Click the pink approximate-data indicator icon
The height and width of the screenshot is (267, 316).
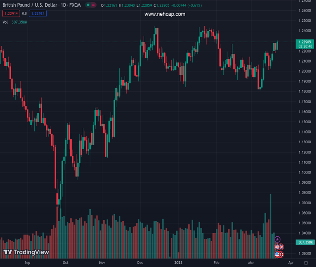93,5
